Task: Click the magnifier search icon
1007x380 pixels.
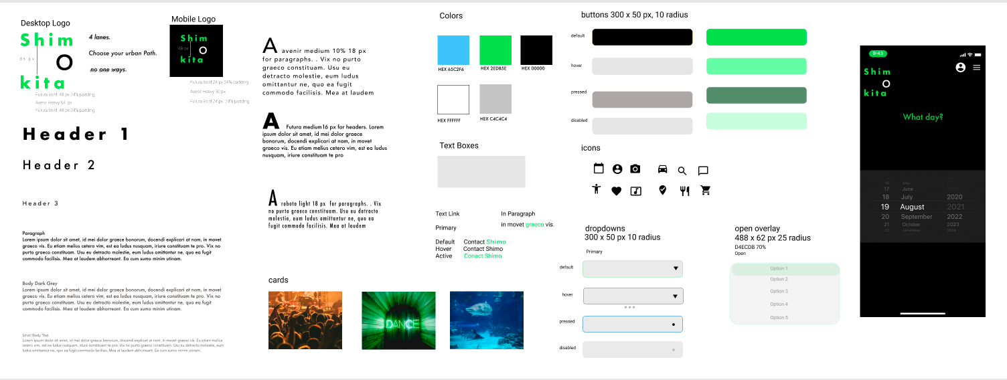Action: click(x=682, y=171)
